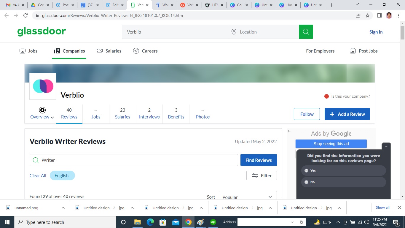Click Find Reviews button

[259, 160]
